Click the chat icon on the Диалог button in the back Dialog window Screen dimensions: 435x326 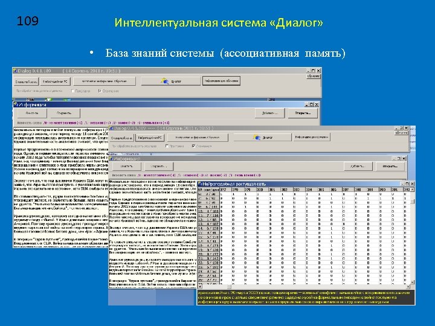164,81
